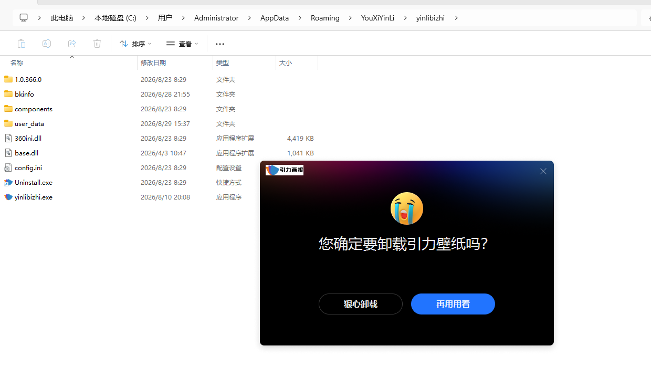Sort by 修改日期 column header
This screenshot has height=367, width=651.
click(153, 62)
